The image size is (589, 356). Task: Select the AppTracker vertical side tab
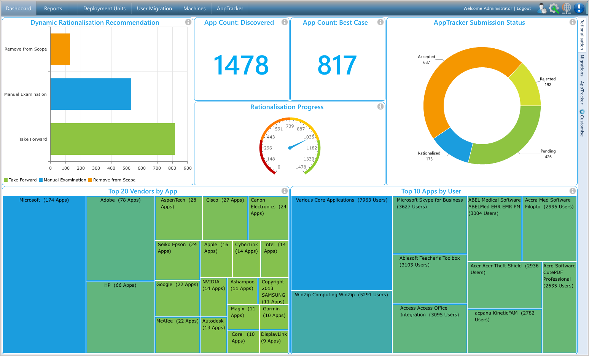click(x=582, y=92)
